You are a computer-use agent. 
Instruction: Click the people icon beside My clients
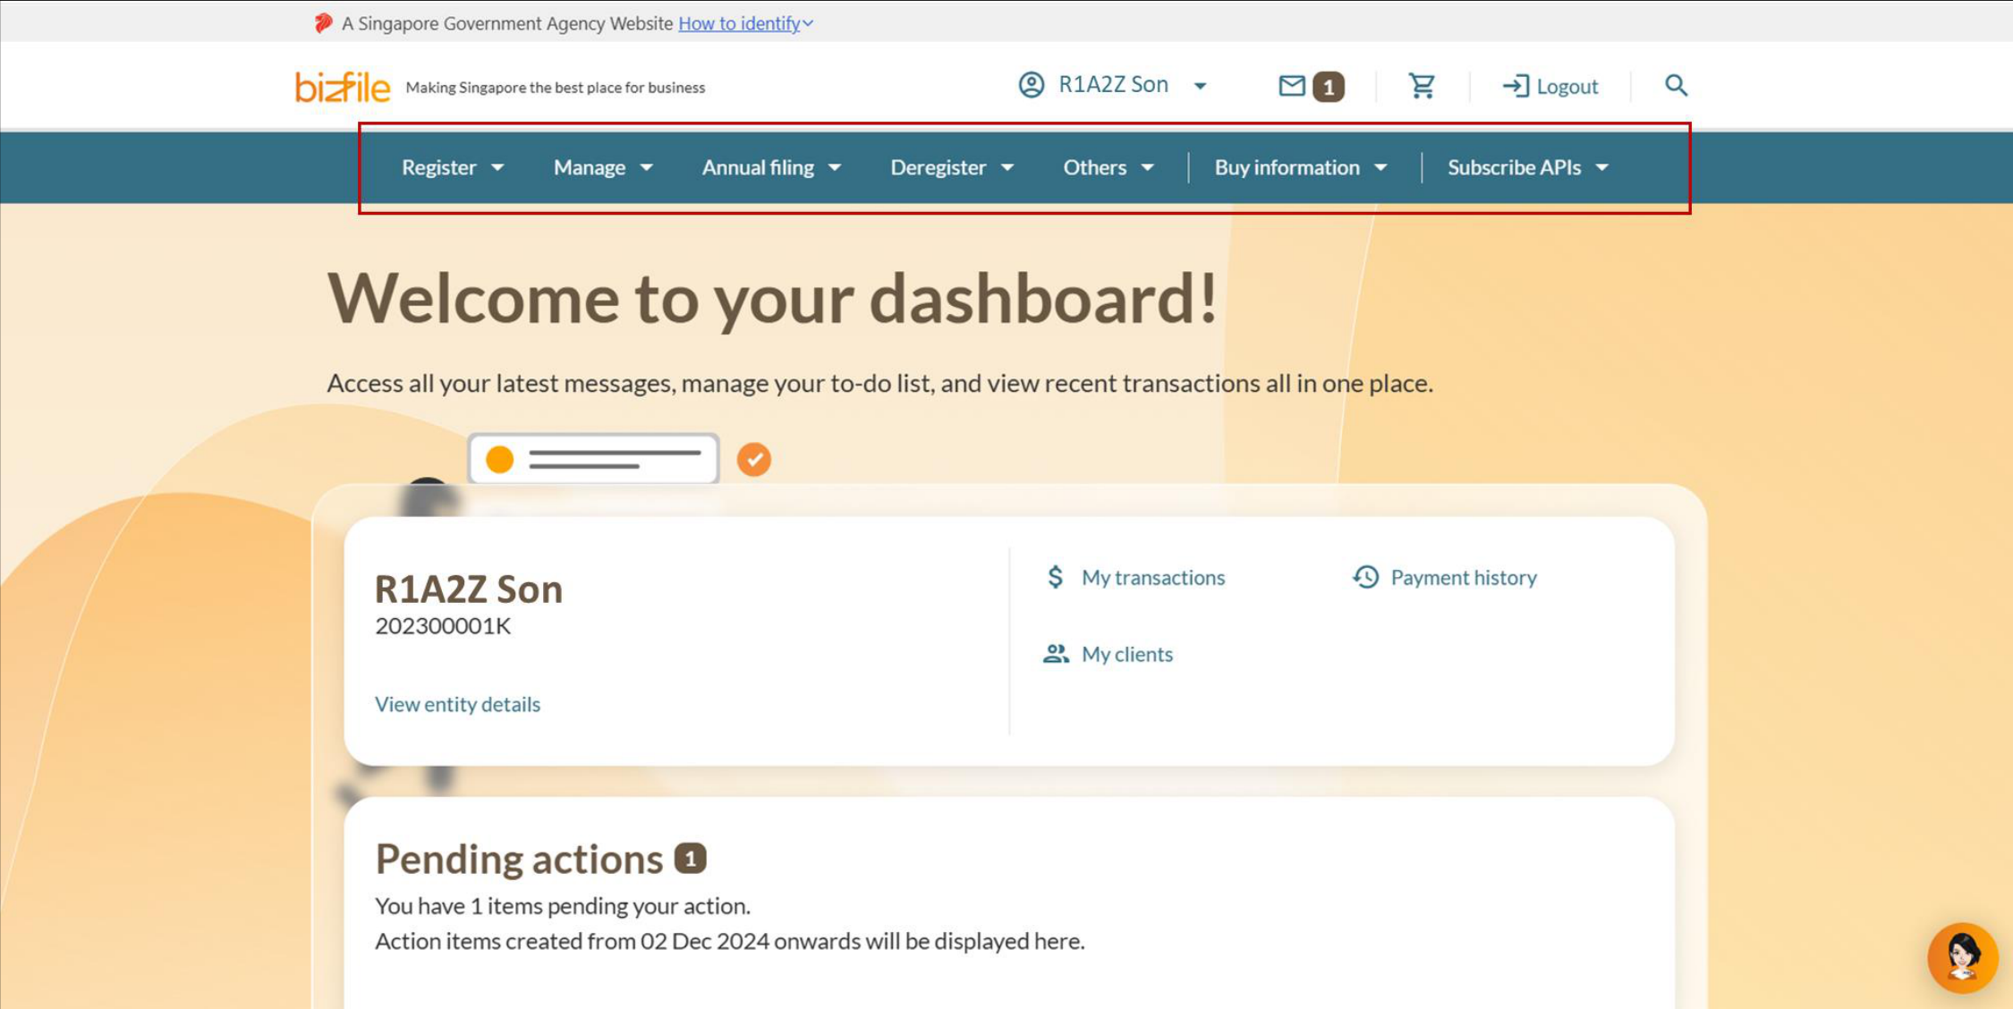[1056, 654]
